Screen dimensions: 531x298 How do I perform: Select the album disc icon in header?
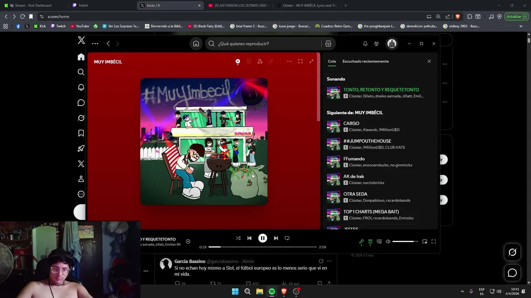pyautogui.click(x=238, y=61)
